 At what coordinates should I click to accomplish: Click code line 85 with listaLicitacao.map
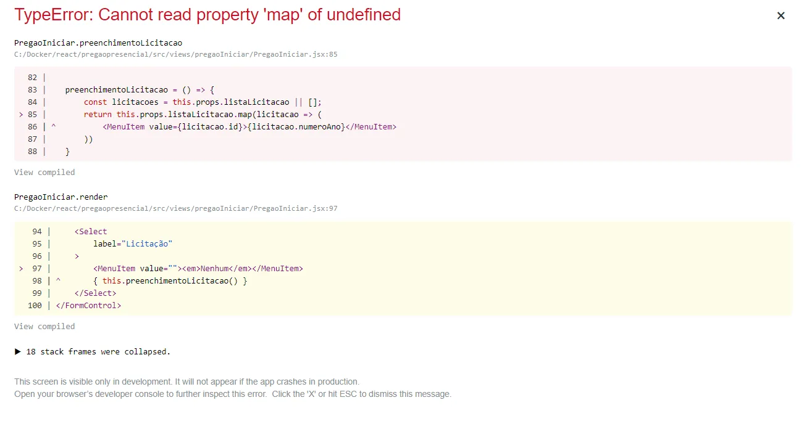tap(203, 115)
